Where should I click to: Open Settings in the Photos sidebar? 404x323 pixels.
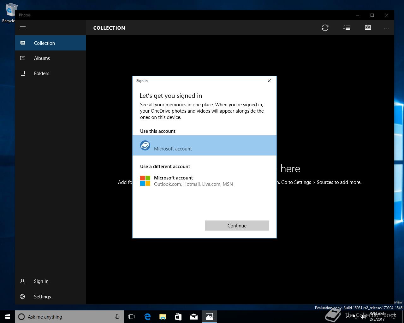click(50, 297)
